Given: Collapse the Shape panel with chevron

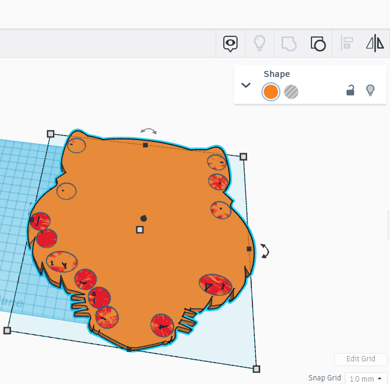Looking at the screenshot, I should point(246,85).
